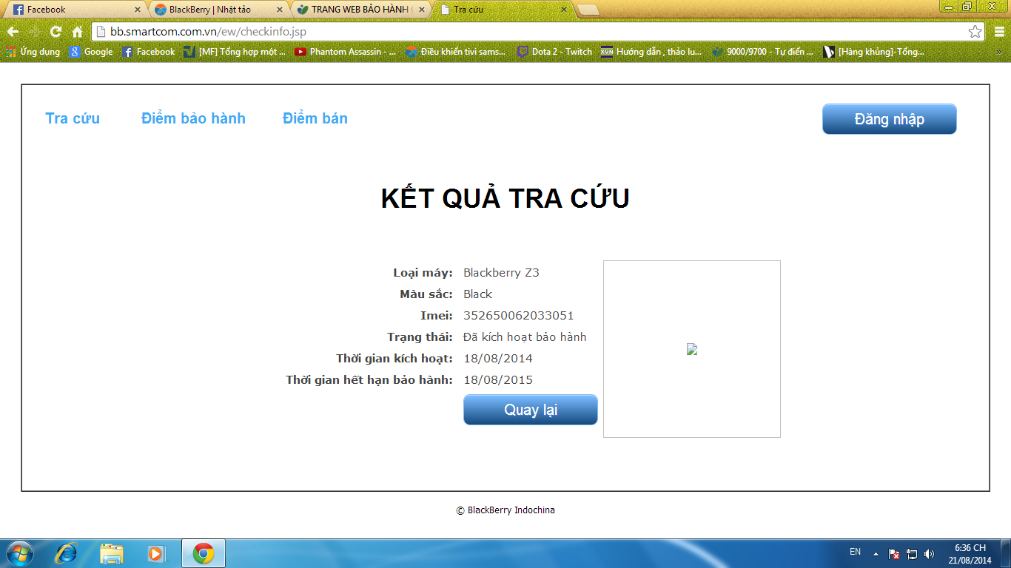The height and width of the screenshot is (568, 1011).
Task: Click the volume speaker tray icon
Action: [x=929, y=554]
